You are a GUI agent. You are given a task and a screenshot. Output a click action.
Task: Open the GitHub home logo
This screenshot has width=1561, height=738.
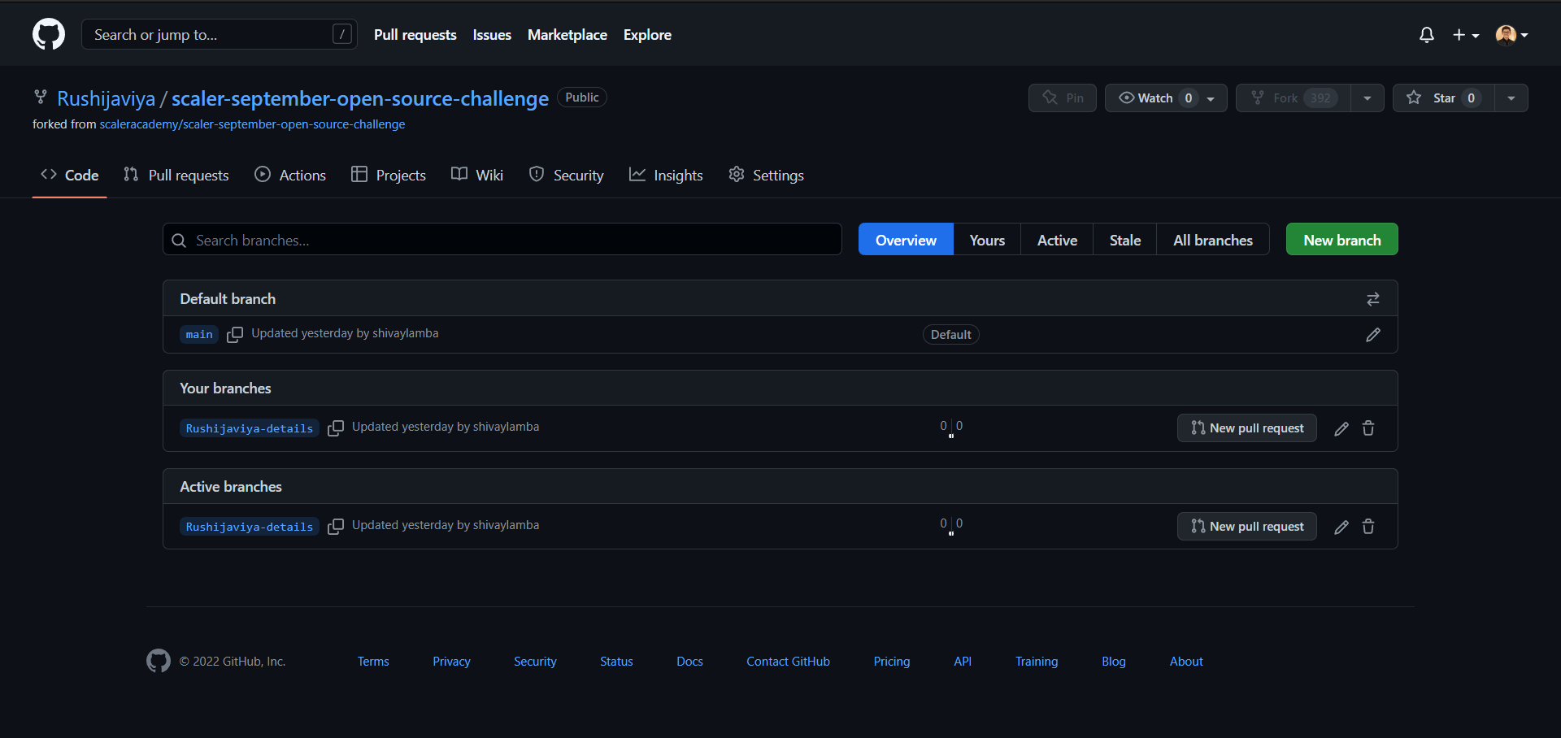pyautogui.click(x=48, y=33)
